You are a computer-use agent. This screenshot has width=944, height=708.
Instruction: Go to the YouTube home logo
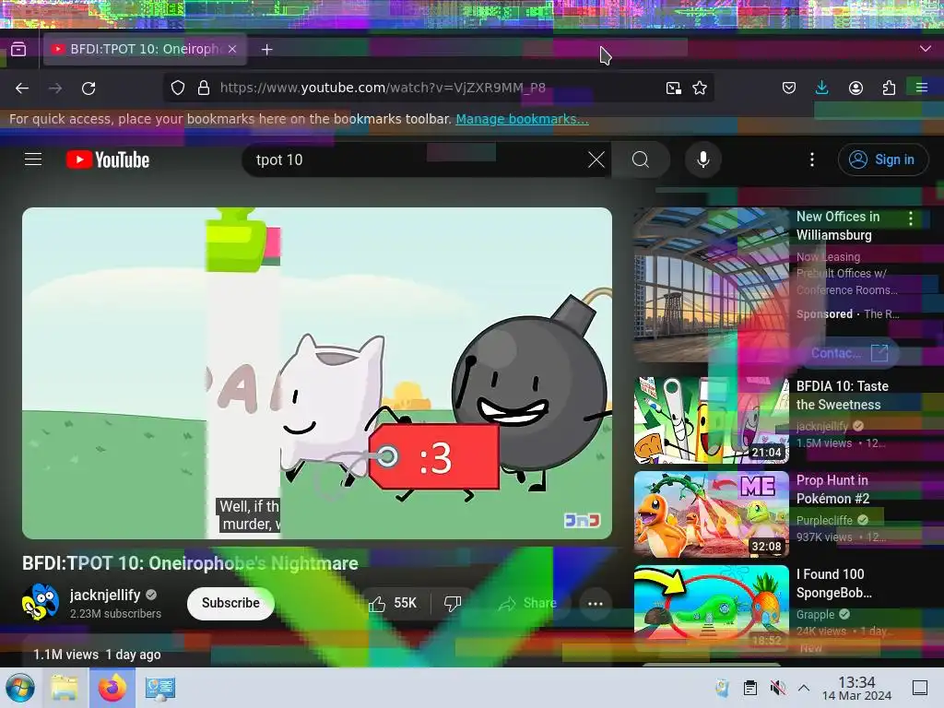[108, 159]
